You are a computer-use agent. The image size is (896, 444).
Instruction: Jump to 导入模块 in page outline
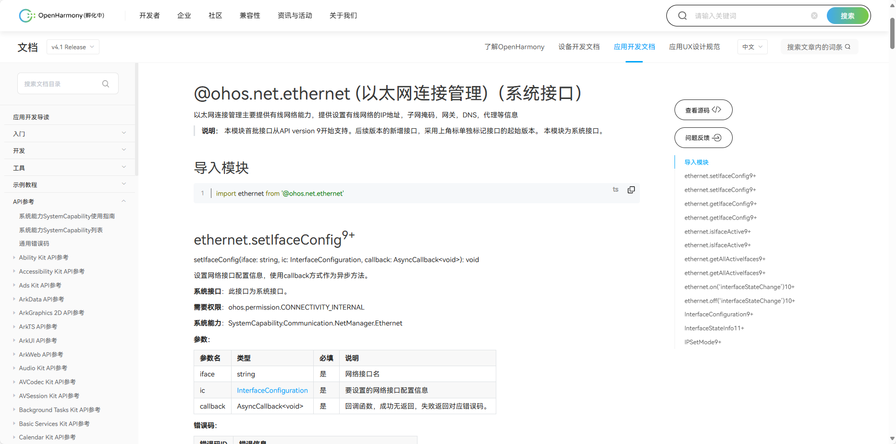pos(697,162)
